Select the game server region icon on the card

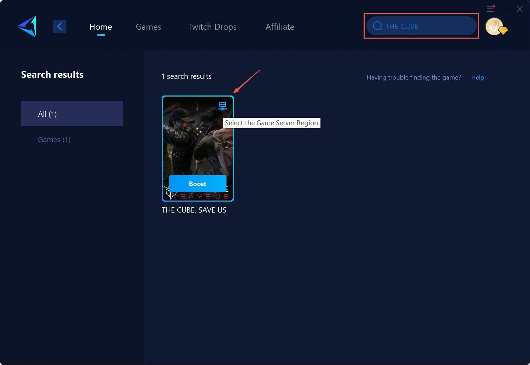click(222, 106)
